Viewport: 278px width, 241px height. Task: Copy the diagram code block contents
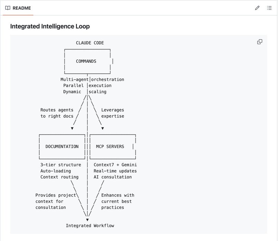[260, 42]
